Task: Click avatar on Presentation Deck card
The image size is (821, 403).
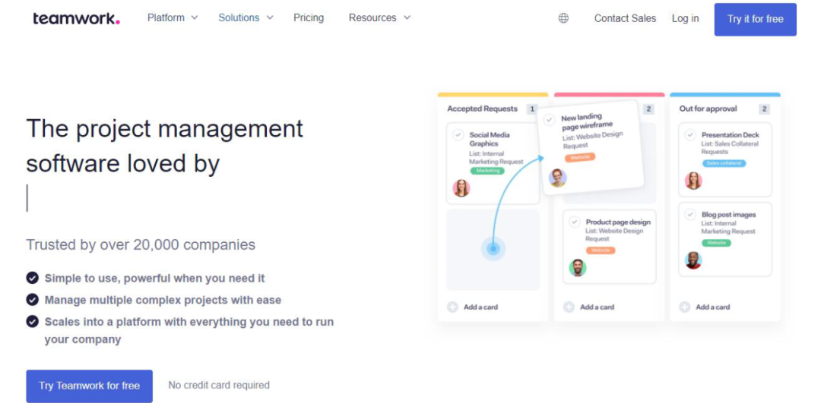Action: 693,181
